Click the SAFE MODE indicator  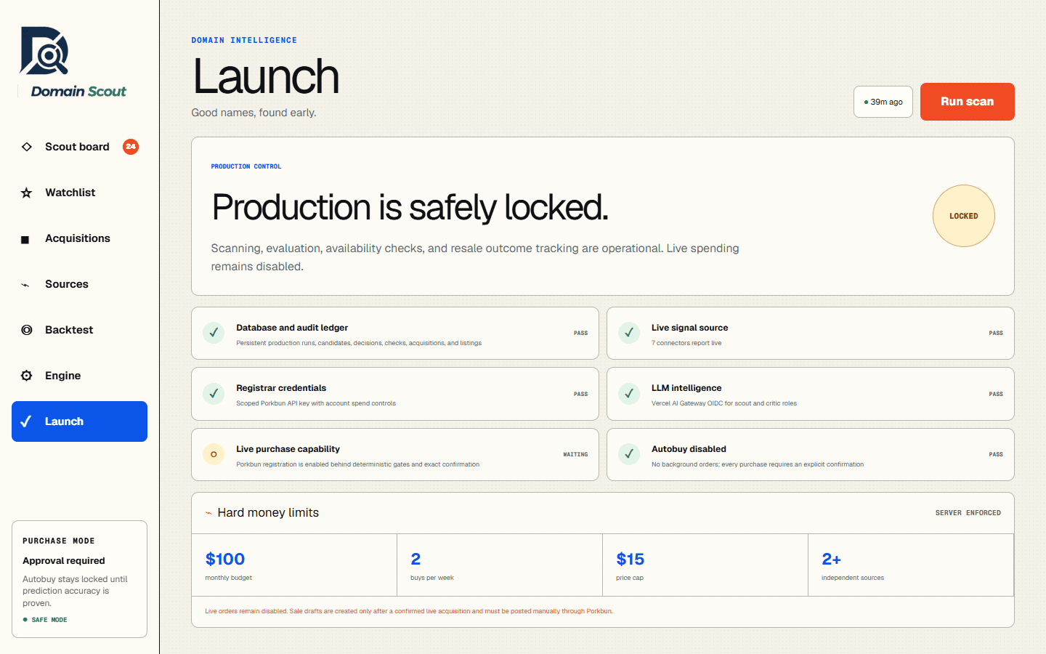[x=45, y=620]
